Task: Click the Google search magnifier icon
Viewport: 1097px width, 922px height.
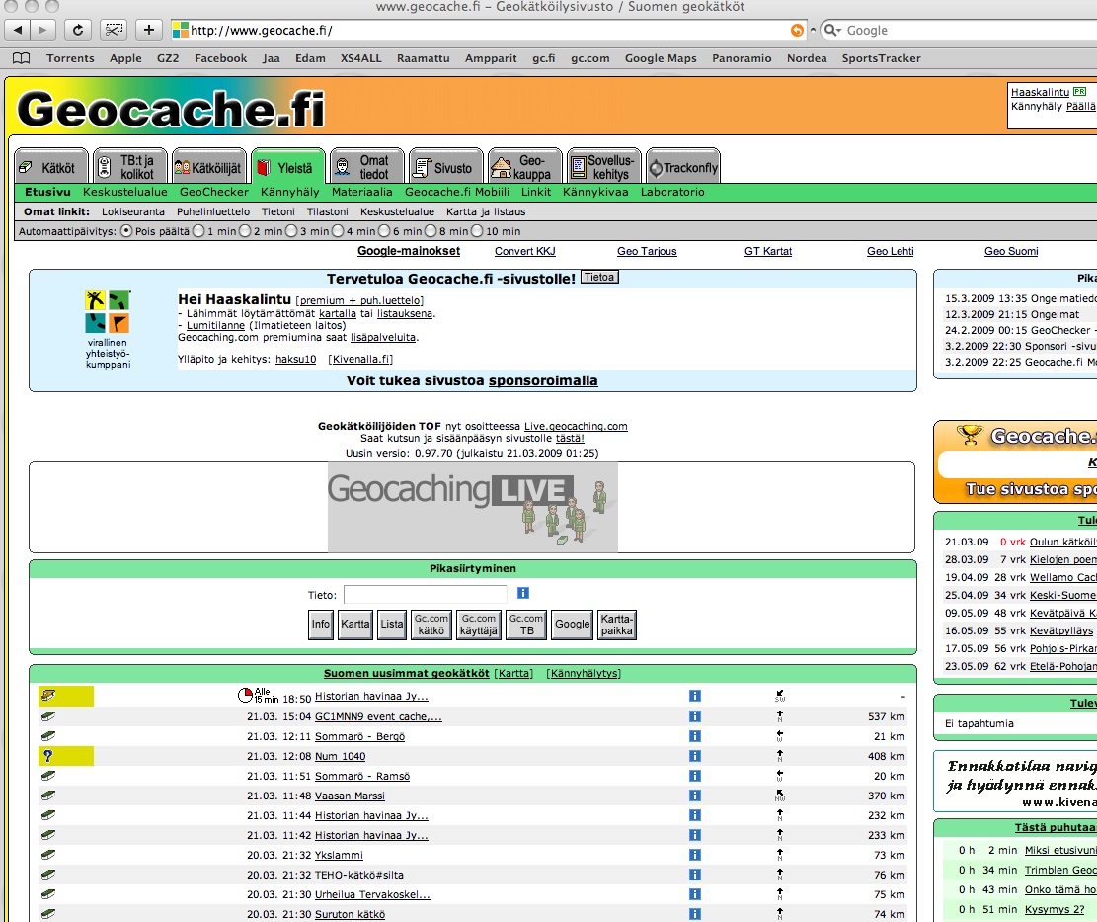Action: coord(831,30)
